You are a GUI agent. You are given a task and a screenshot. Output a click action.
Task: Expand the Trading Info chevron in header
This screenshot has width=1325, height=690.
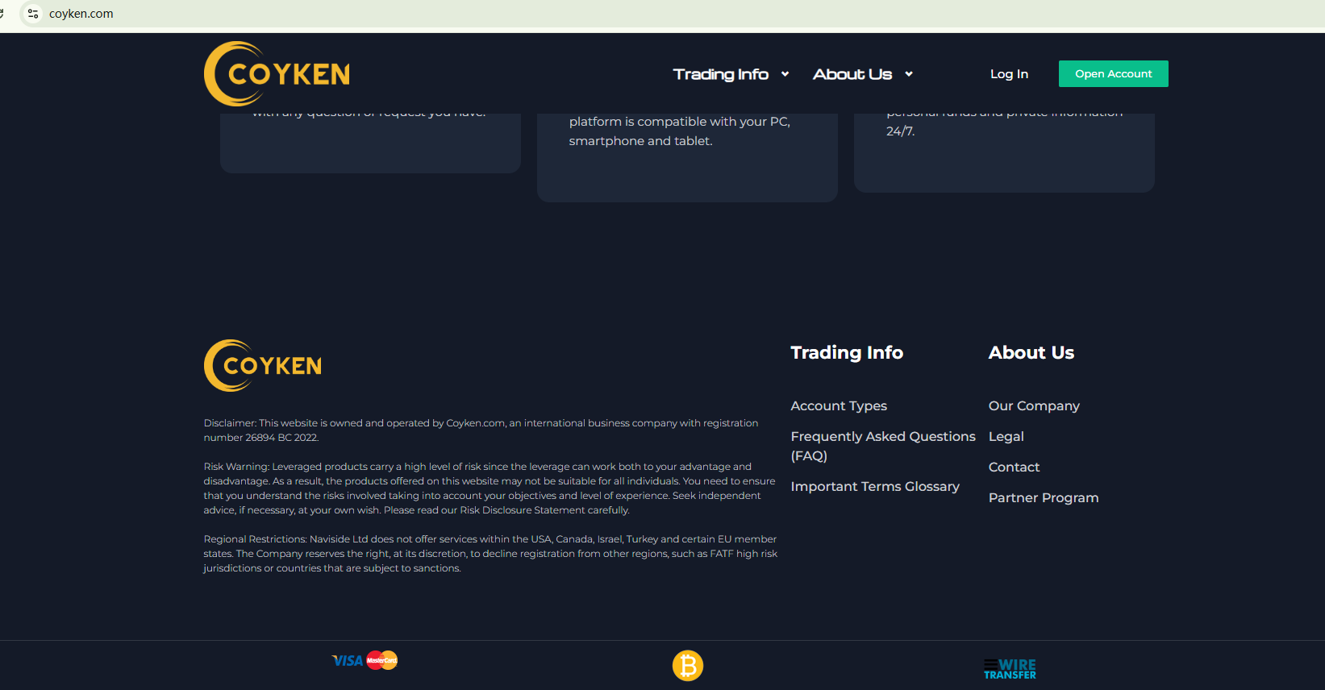[785, 74]
